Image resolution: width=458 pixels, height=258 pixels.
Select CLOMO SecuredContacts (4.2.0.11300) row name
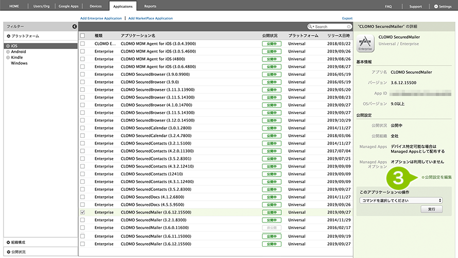pyautogui.click(x=157, y=151)
